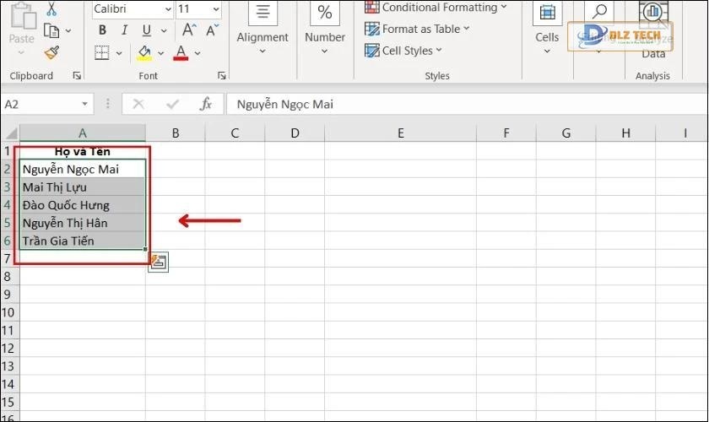
Task: Apply borders using the Borders icon
Action: (102, 53)
